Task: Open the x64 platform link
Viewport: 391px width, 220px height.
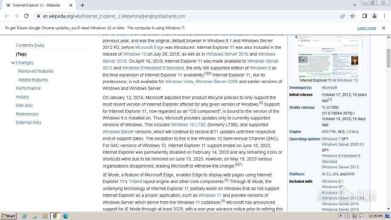Action: 335,174
